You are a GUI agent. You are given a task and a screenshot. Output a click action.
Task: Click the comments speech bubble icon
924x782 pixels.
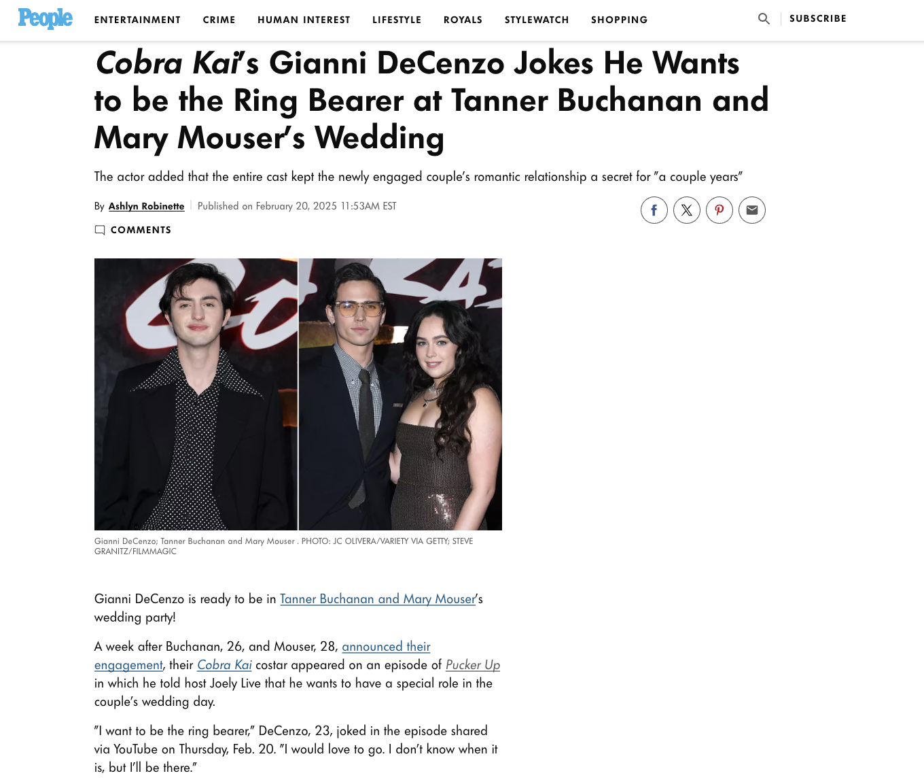100,230
